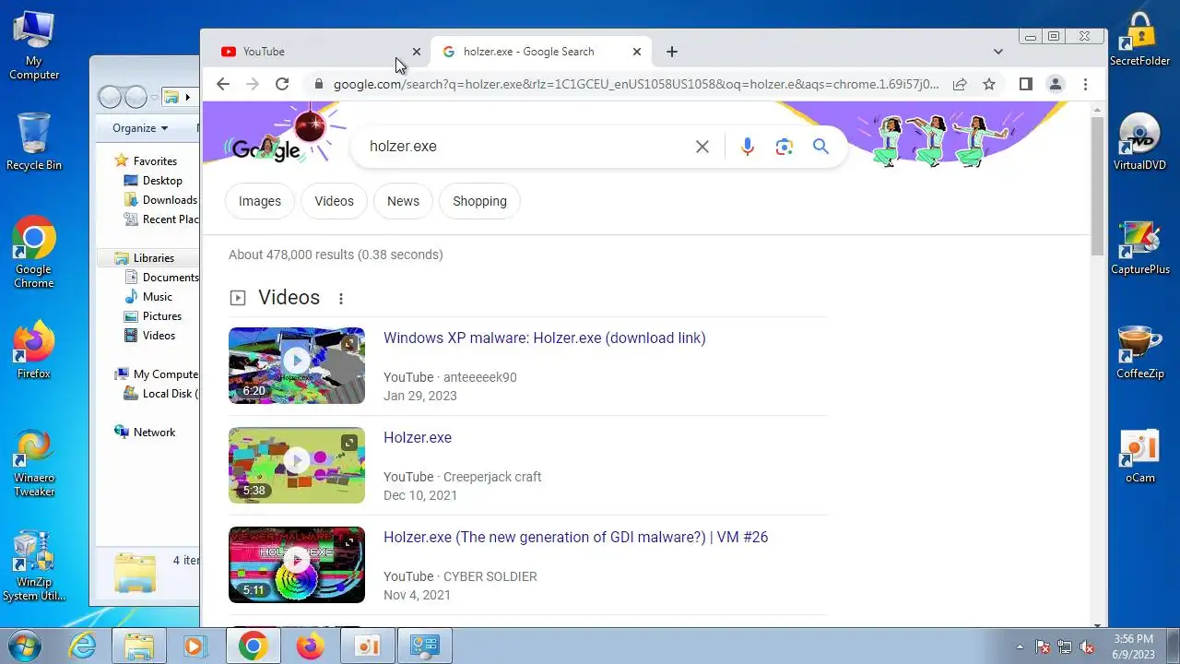Play the 5:11 video thumbnail
Viewport: 1180px width, 664px height.
[x=297, y=564]
